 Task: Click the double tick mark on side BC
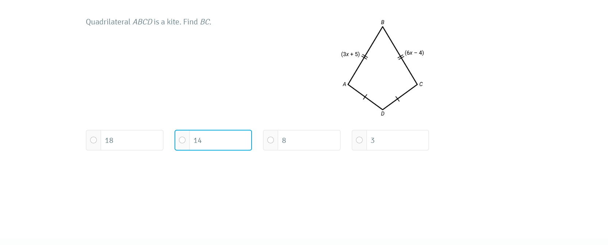click(401, 57)
